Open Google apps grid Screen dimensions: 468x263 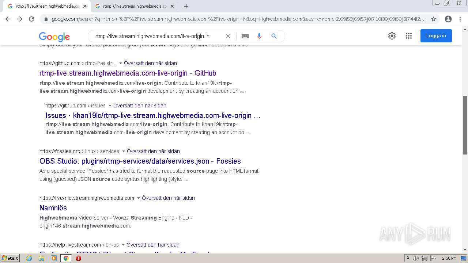409,36
